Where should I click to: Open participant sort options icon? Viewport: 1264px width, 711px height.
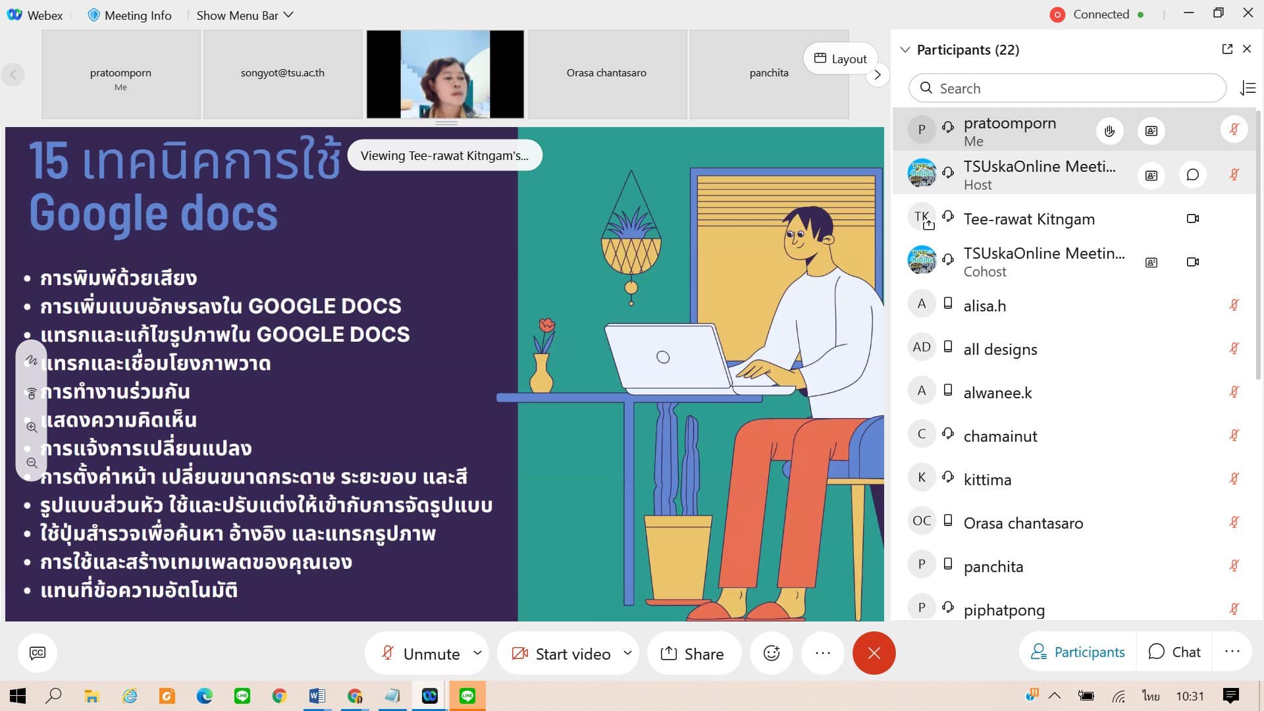coord(1248,88)
